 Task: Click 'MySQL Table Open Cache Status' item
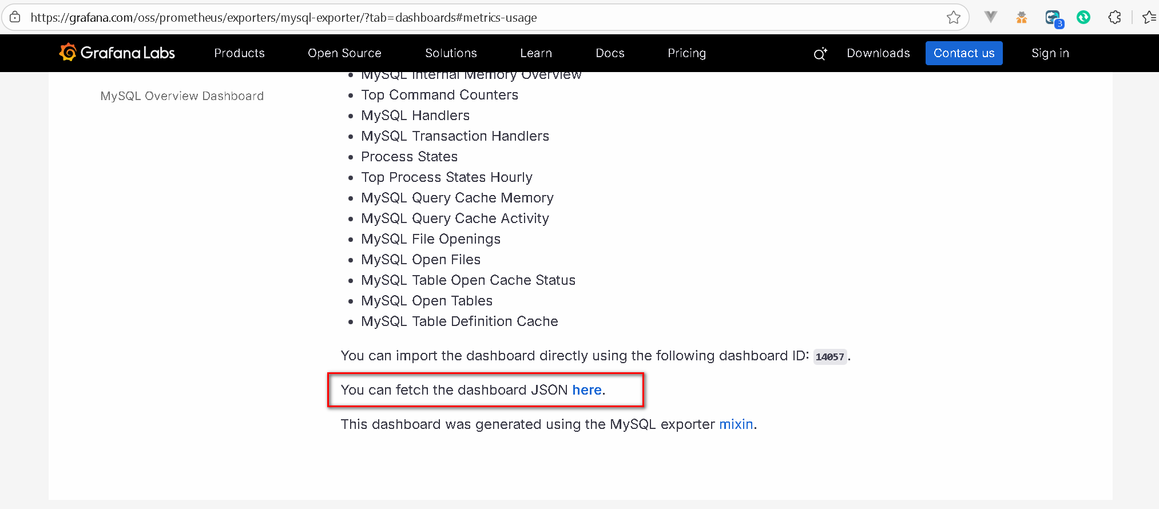[x=468, y=280]
